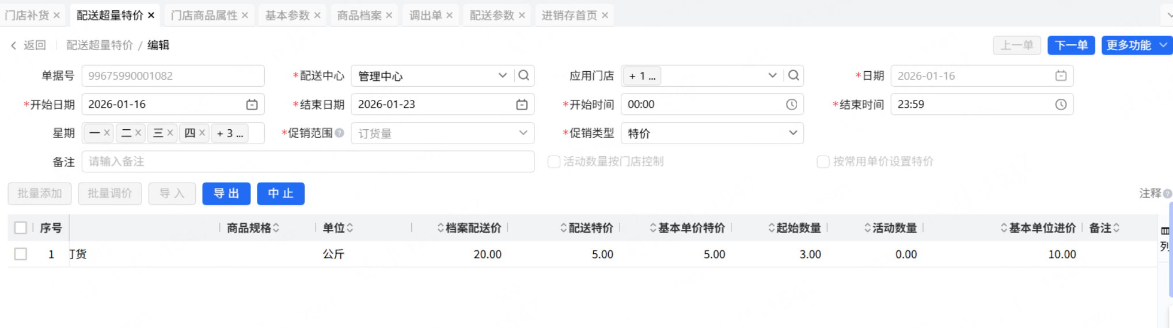Expand the 促销类型 dropdown
The width and height of the screenshot is (1173, 328).
(x=793, y=133)
